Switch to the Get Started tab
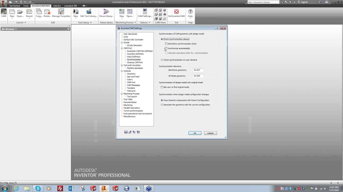This screenshot has width=343, height=192. pos(14,6)
